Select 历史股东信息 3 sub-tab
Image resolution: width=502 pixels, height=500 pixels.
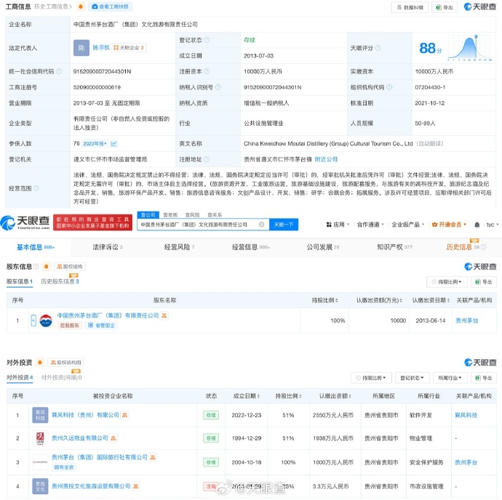(x=60, y=281)
